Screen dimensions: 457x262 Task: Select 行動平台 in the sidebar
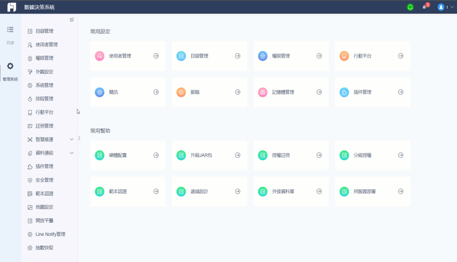(x=50, y=112)
